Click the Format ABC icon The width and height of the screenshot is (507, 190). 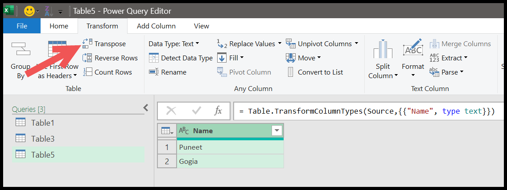coord(413,48)
